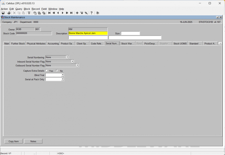
Task: Open the Outbound Serial Number Flag dropdown
Action: (x=77, y=65)
